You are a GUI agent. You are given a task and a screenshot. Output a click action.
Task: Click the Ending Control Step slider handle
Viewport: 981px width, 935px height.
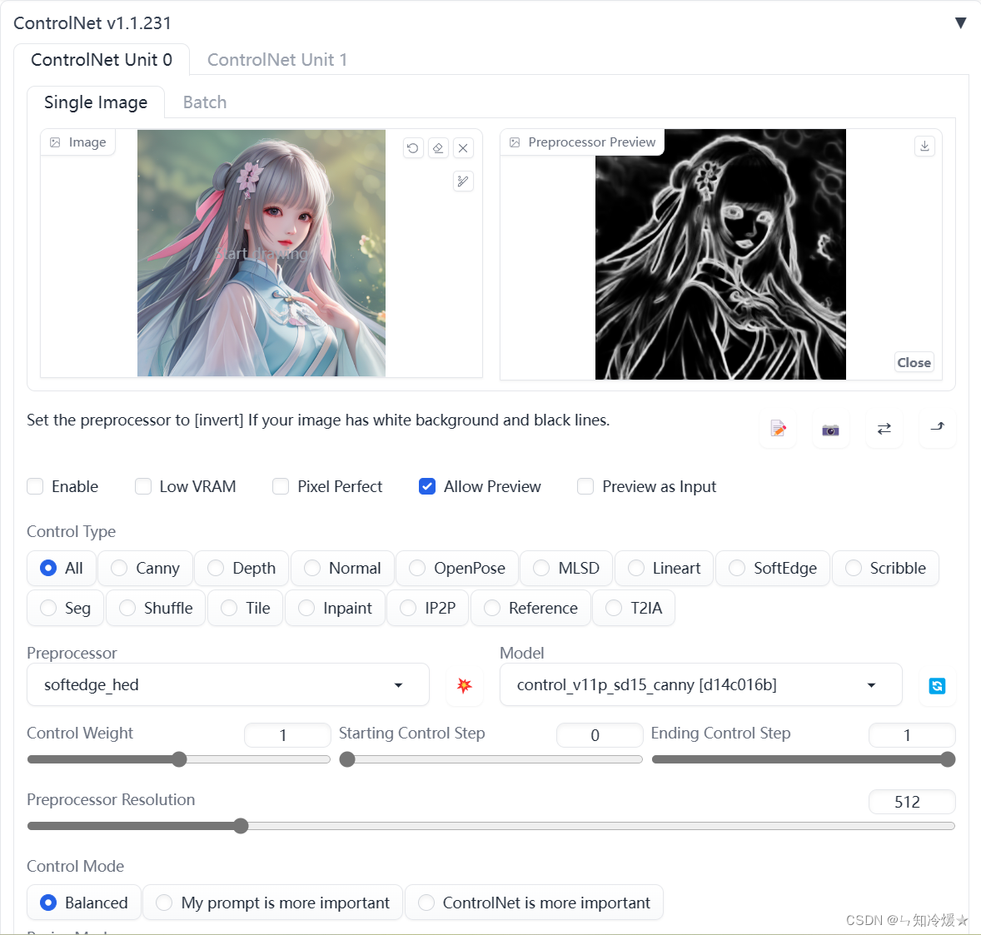[x=948, y=759]
